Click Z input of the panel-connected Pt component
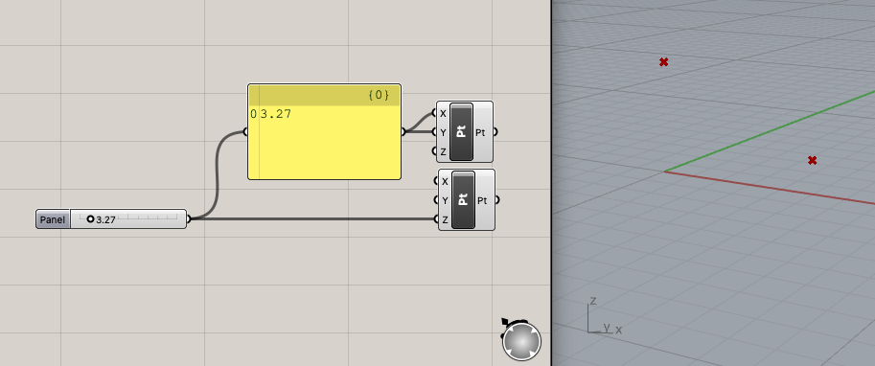 point(443,151)
